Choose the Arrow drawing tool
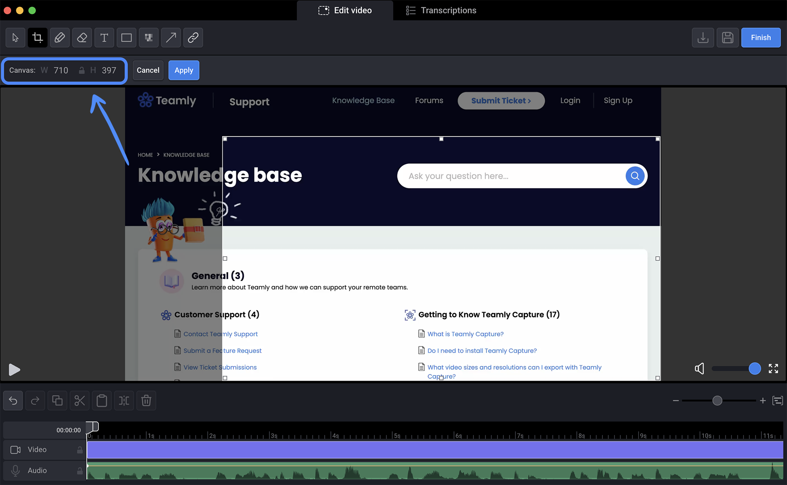Screen dimensions: 787x485 click(x=171, y=38)
